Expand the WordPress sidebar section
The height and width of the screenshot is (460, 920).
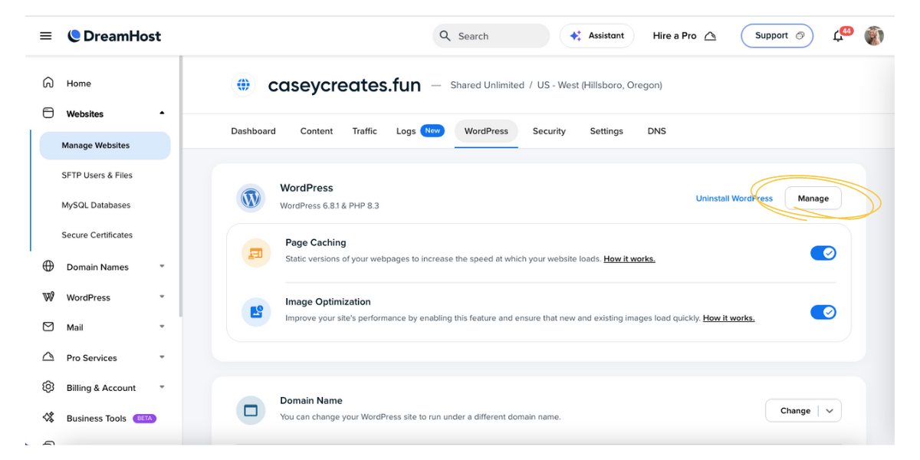[x=162, y=297]
